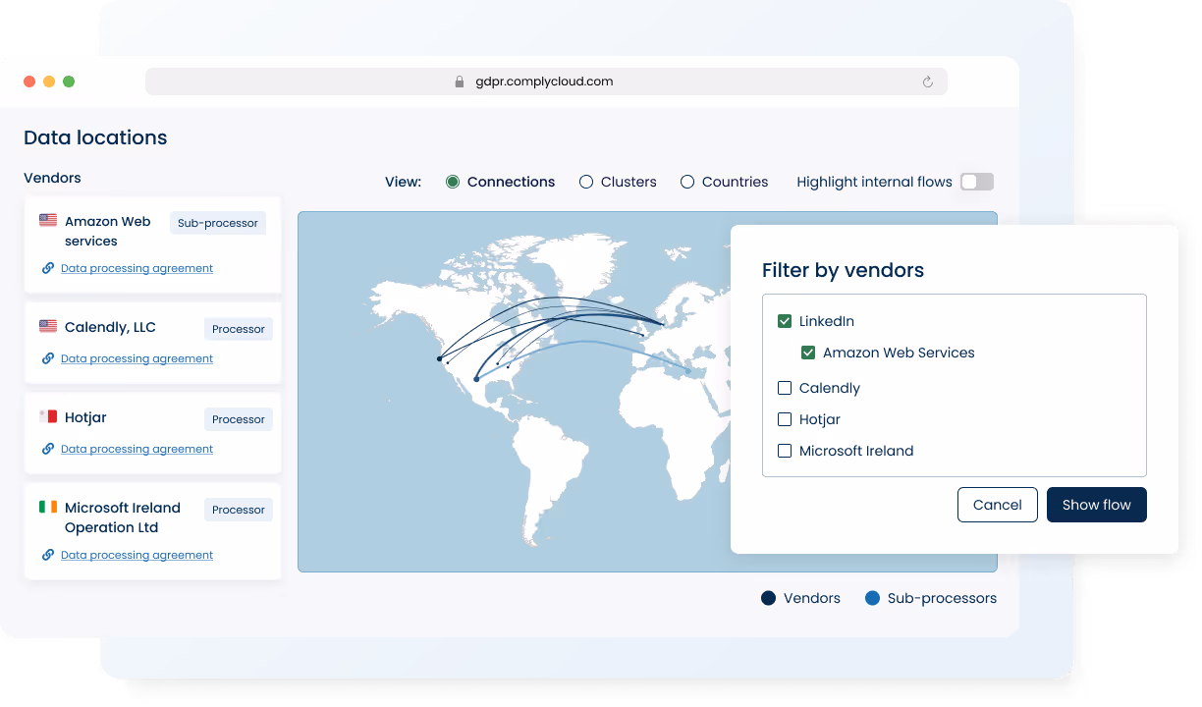Click the Ireland flag beside Microsoft Ireland
Screen dimensions: 1202x707
tap(48, 507)
